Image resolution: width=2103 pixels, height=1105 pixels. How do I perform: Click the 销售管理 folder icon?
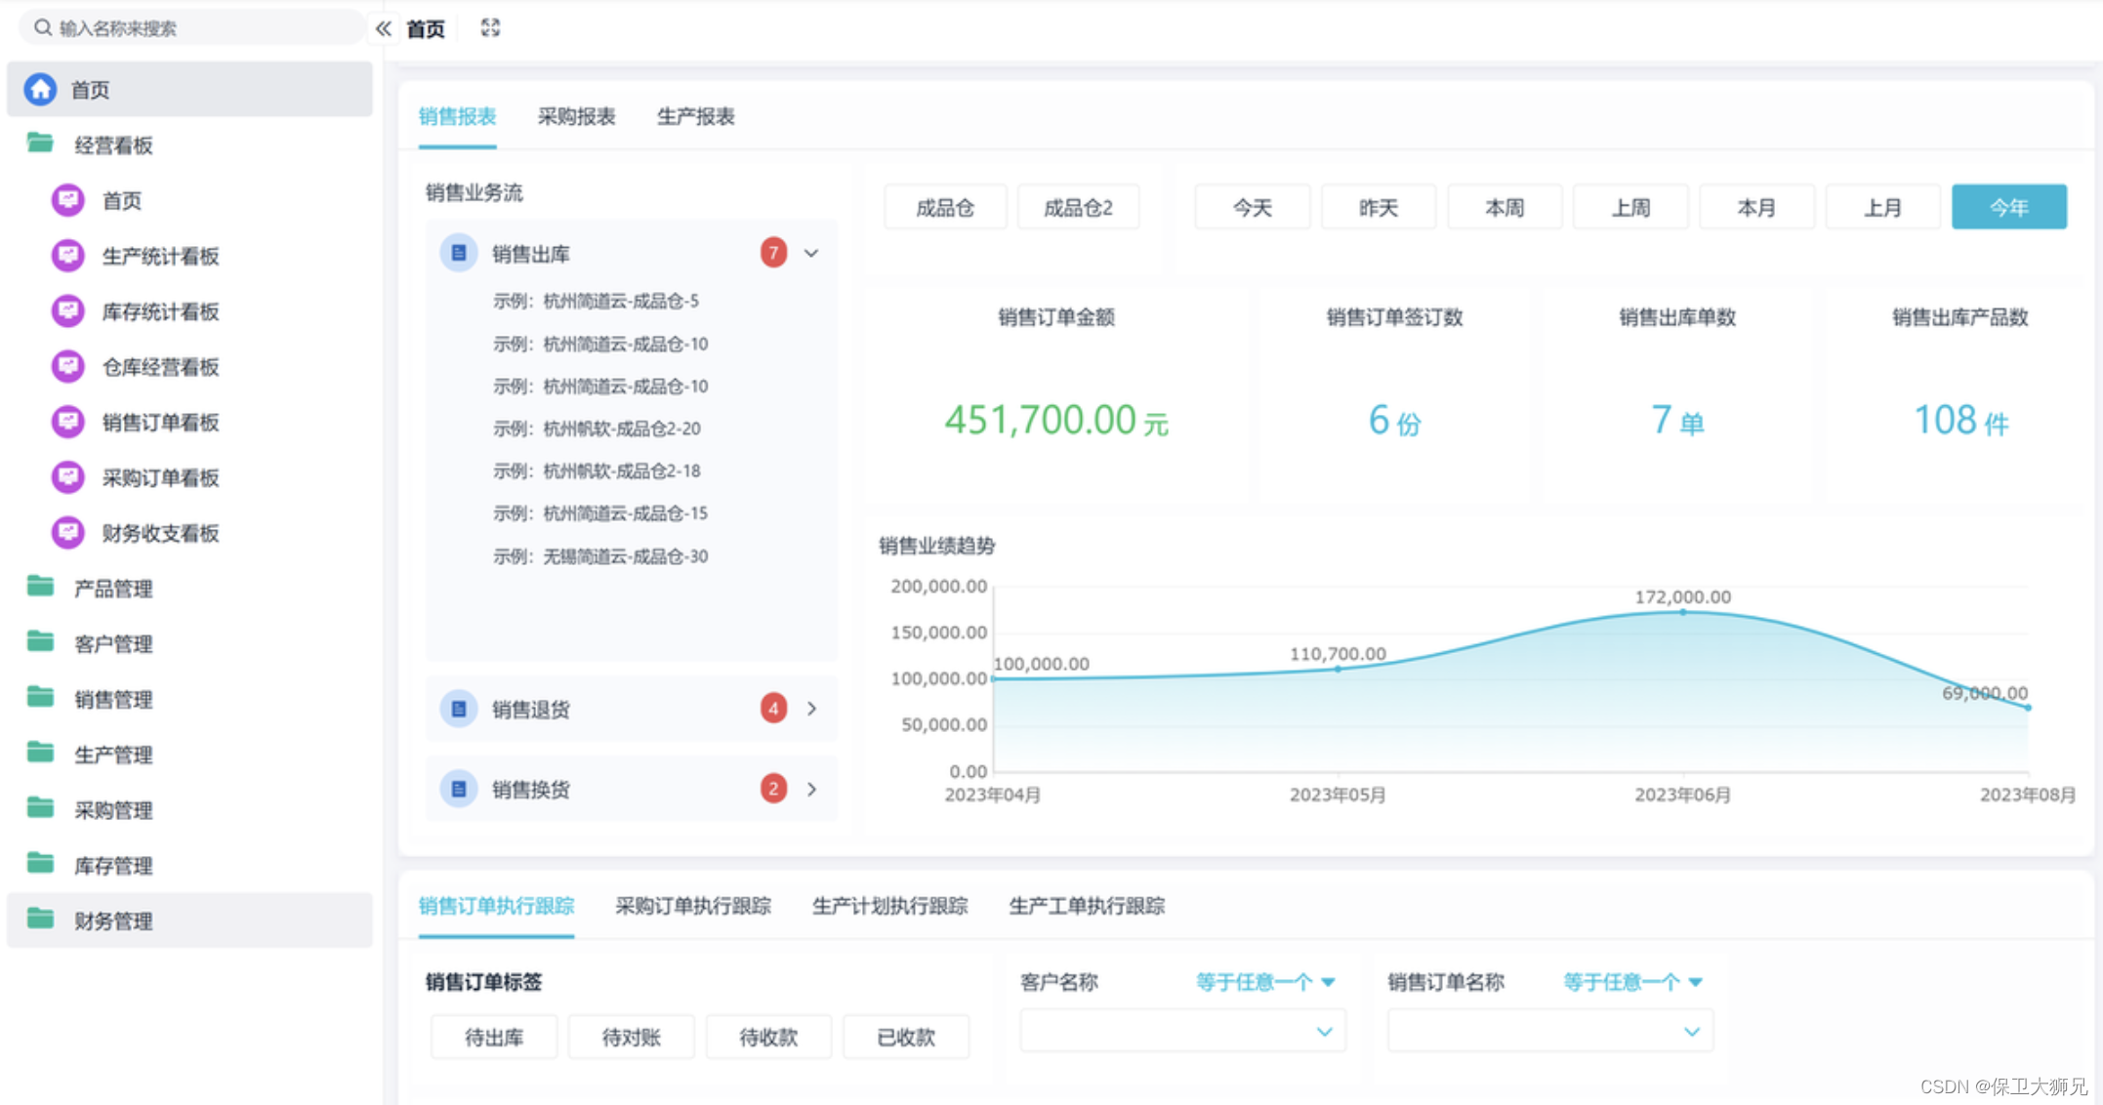(40, 697)
